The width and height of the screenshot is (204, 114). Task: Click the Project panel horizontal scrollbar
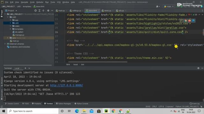click(28, 65)
